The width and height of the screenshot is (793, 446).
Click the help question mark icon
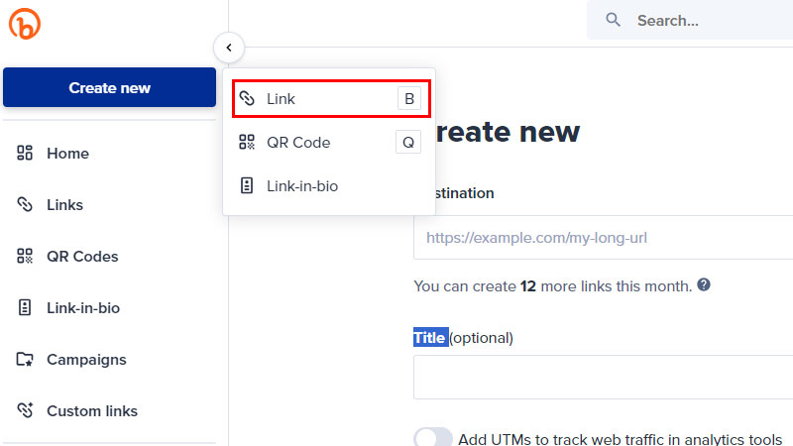704,285
